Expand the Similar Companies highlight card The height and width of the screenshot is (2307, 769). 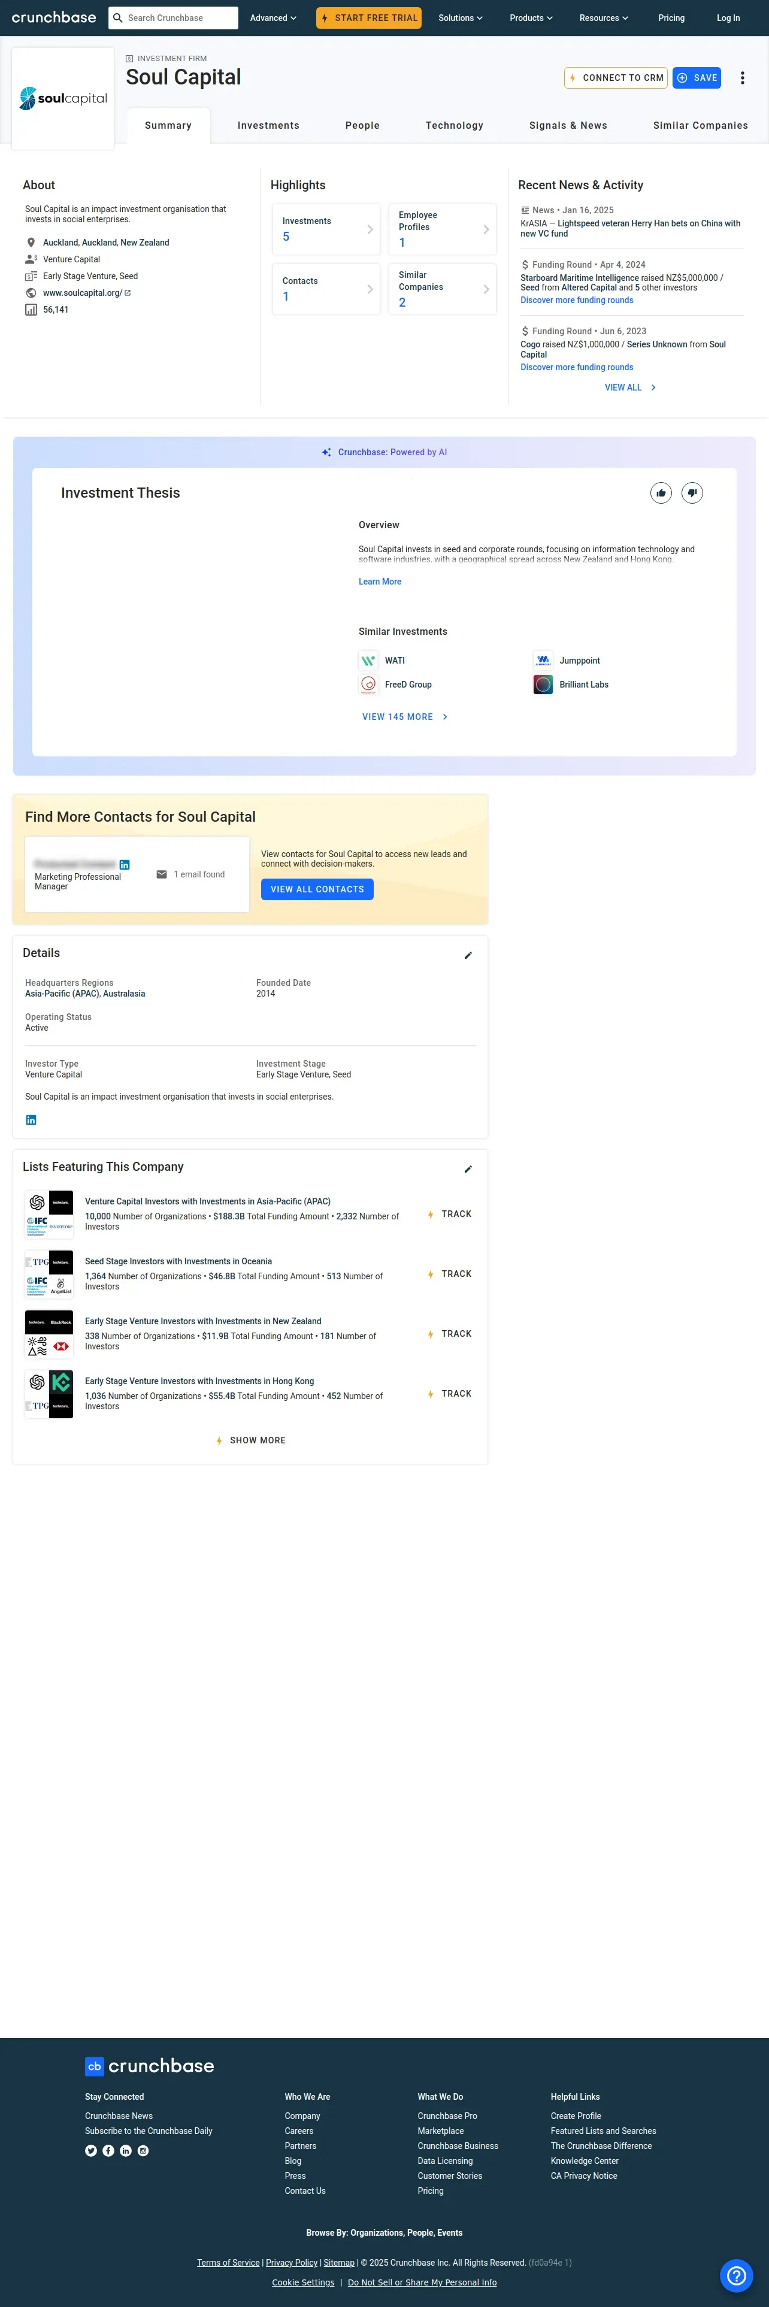tap(442, 289)
